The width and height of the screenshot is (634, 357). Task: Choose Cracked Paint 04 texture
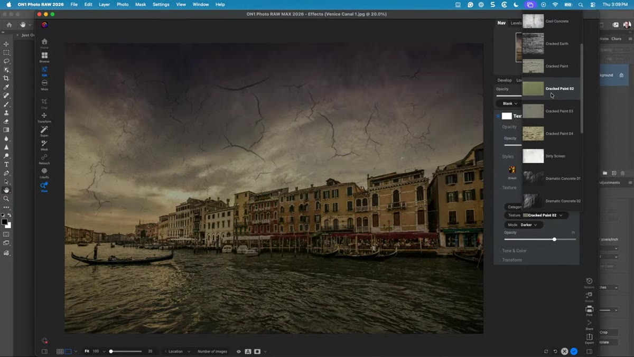(x=551, y=134)
